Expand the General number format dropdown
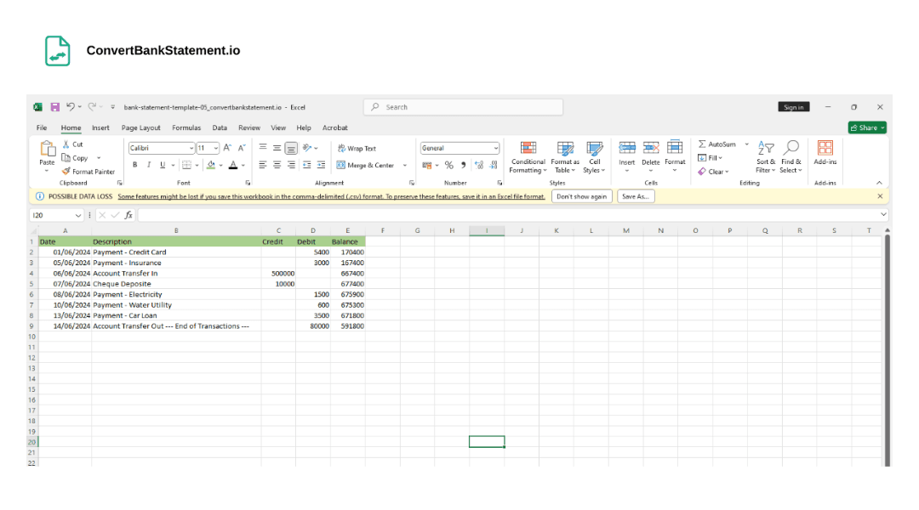 click(x=495, y=148)
